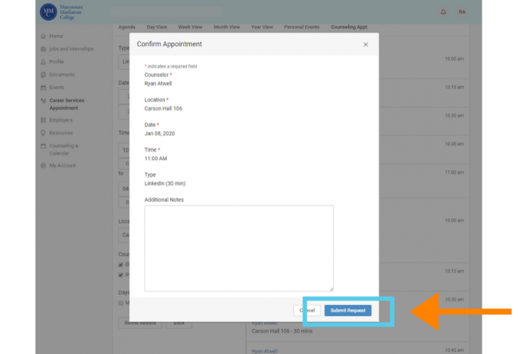Open Documents in the sidebar
518x354 pixels.
tap(62, 74)
